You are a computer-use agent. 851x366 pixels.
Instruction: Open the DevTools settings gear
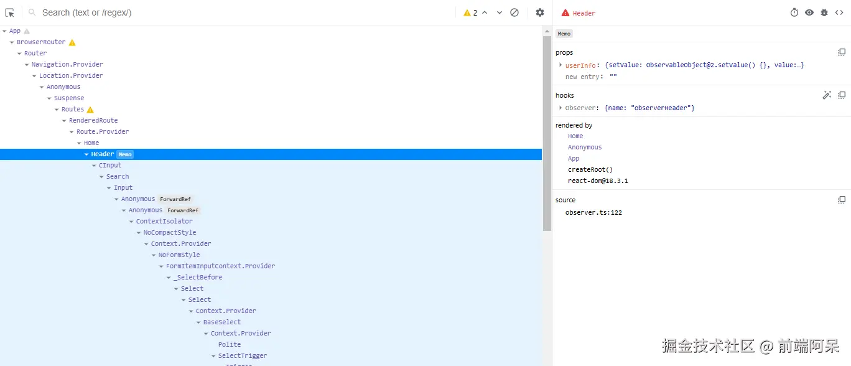[540, 12]
